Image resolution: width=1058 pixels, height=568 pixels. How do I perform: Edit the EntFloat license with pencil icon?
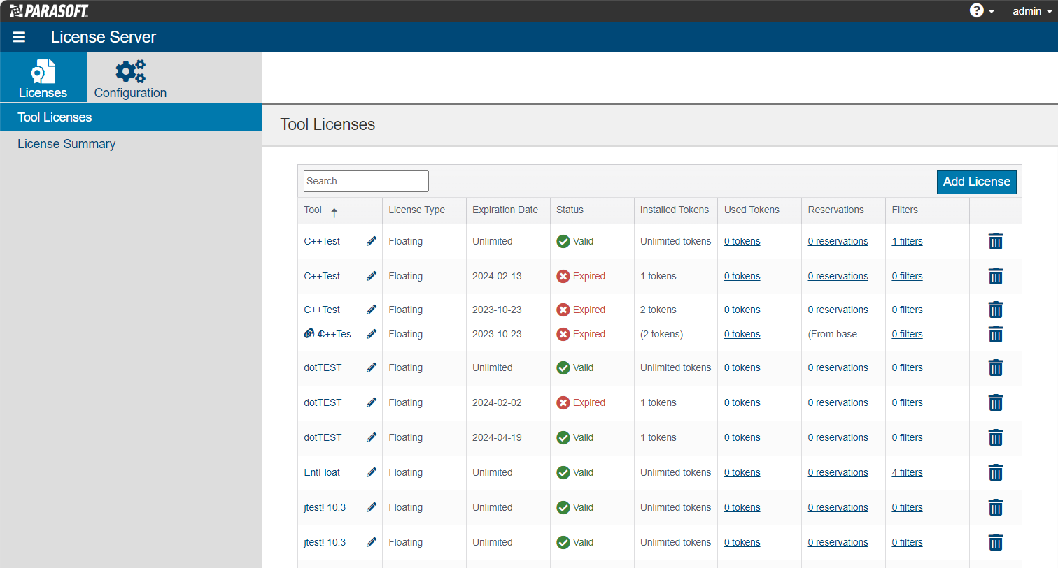point(372,472)
